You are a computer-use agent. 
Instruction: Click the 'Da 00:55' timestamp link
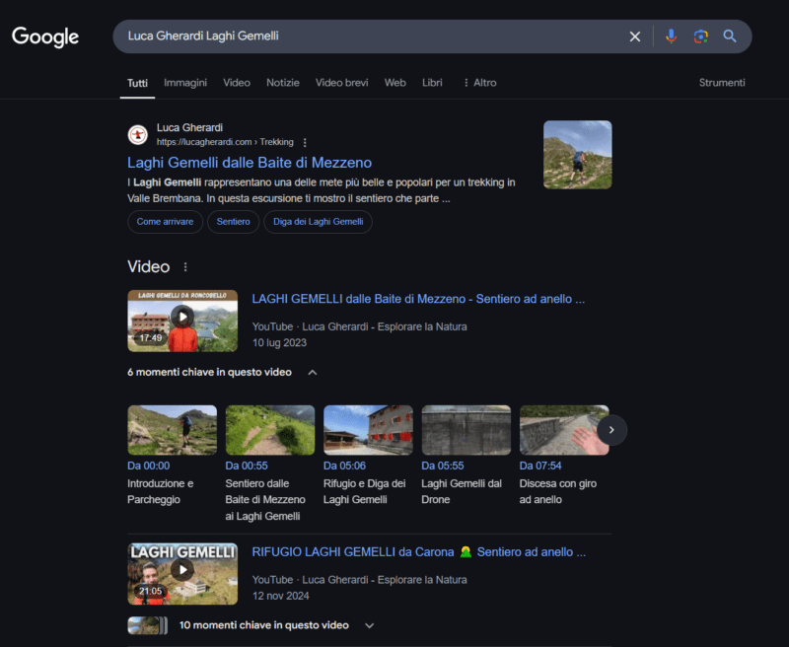[x=247, y=466]
